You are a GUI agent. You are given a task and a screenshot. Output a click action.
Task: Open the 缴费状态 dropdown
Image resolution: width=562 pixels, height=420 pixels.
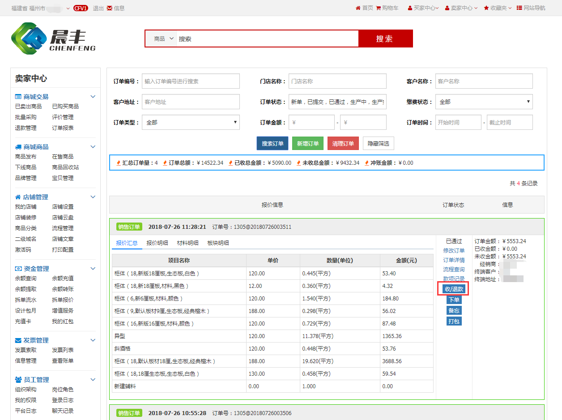484,102
